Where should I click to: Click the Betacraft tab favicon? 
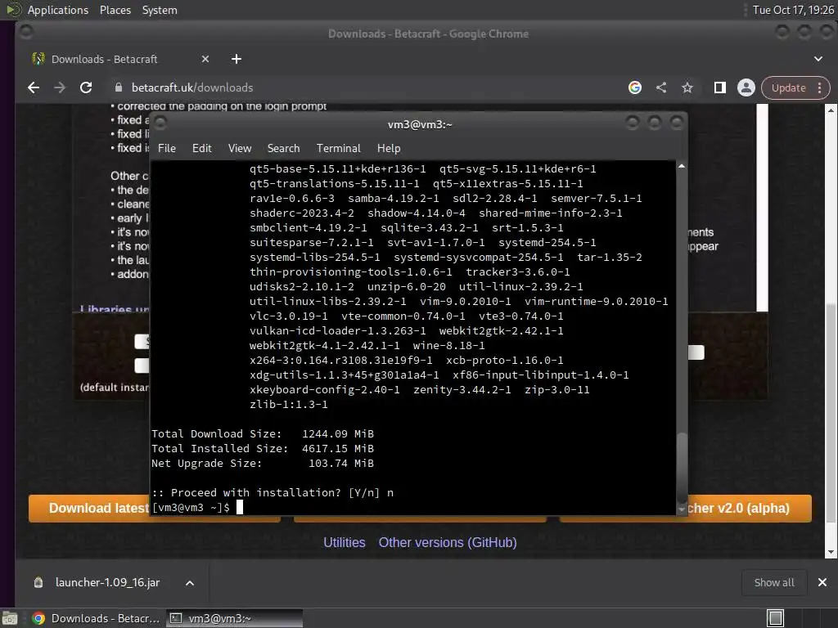(x=38, y=59)
